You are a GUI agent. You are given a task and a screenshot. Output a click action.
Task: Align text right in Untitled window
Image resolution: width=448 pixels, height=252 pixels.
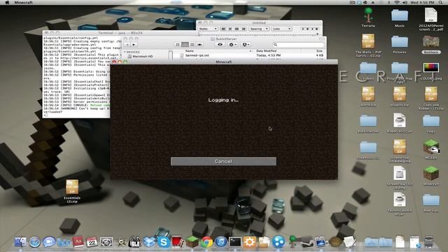(244, 29)
